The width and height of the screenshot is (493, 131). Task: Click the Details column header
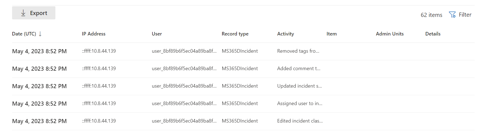point(433,34)
